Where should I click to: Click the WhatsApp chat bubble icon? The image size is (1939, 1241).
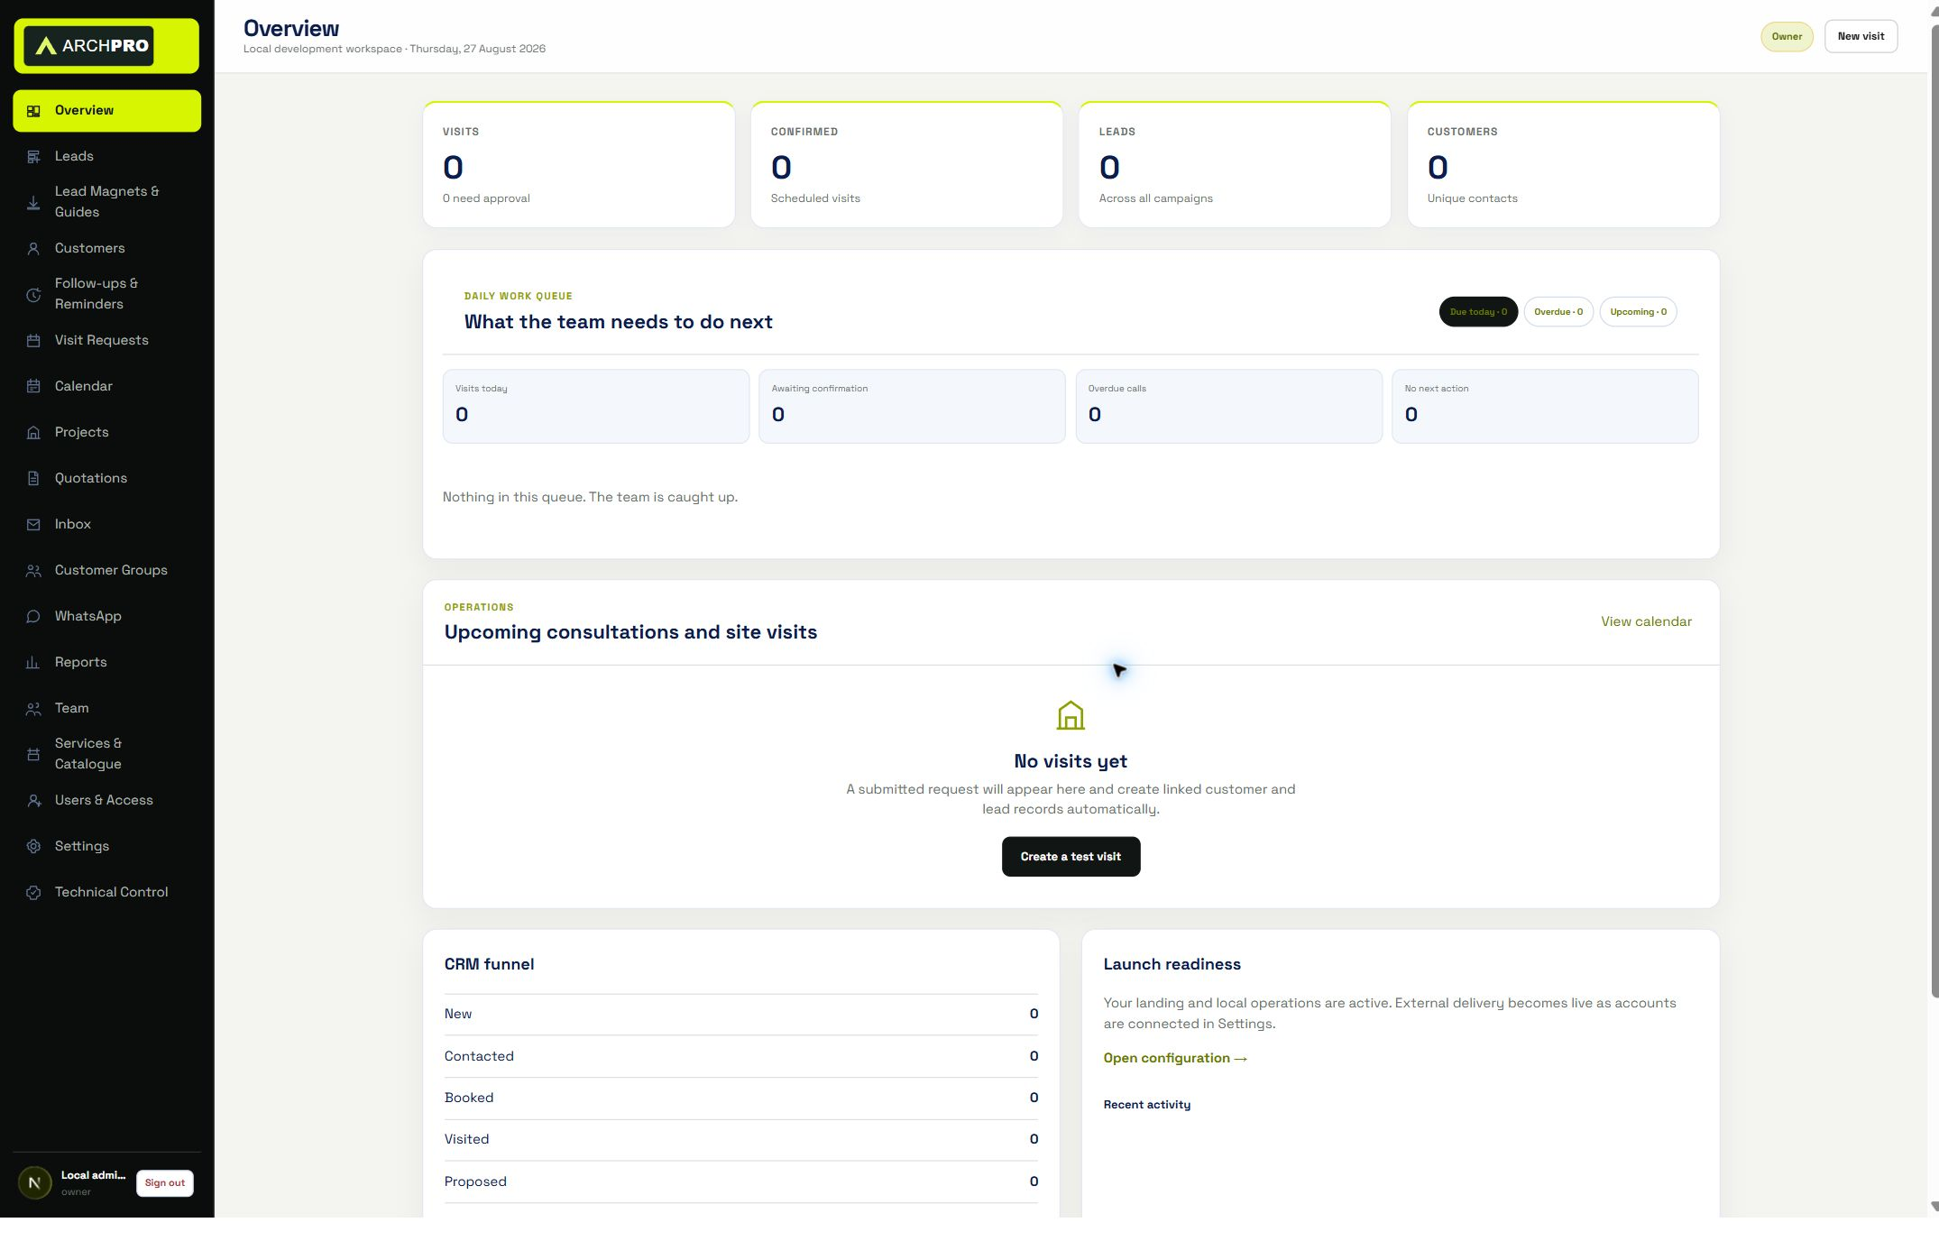pyautogui.click(x=33, y=617)
